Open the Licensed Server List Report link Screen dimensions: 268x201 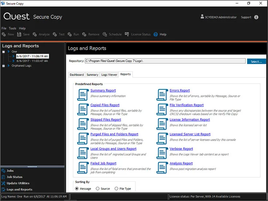click(190, 134)
